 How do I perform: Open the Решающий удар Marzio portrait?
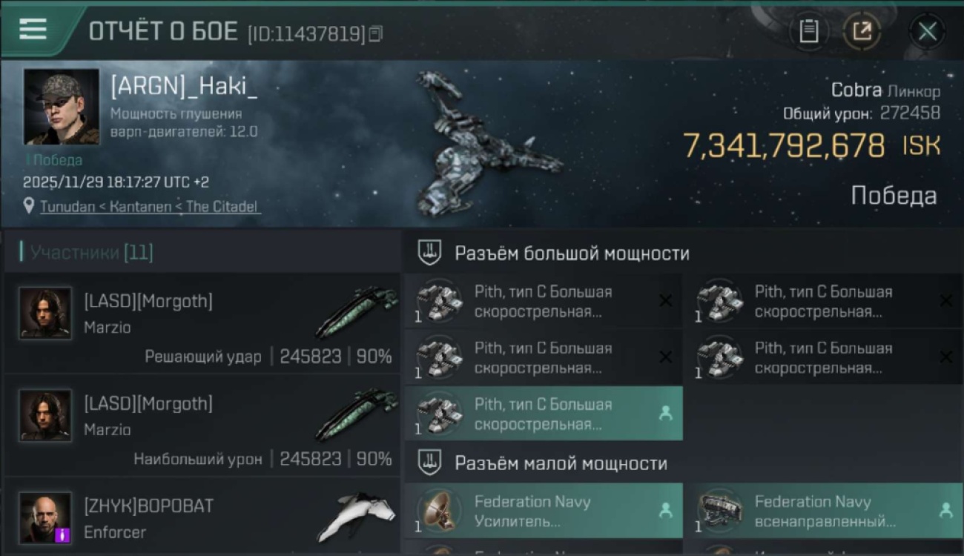(46, 314)
